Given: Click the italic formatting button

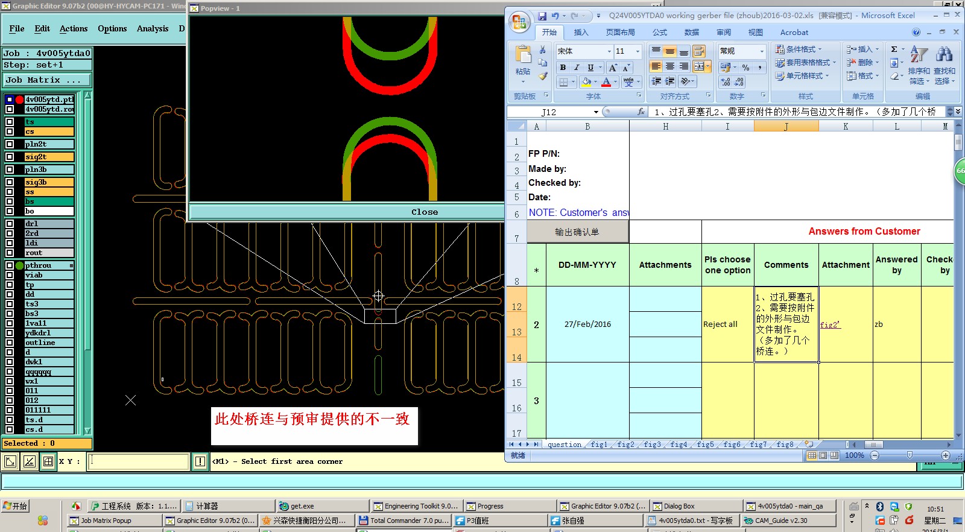Looking at the screenshot, I should point(577,68).
